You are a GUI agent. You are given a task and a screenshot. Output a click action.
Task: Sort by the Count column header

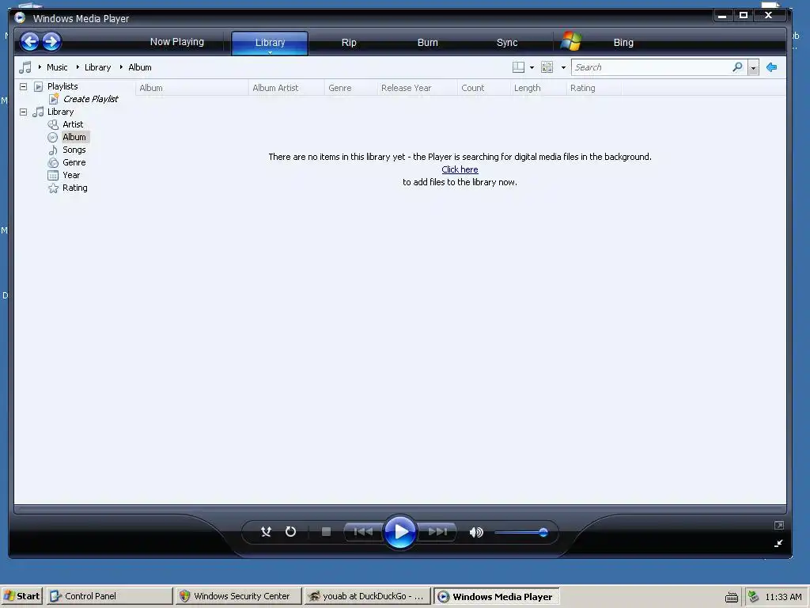tap(484, 88)
